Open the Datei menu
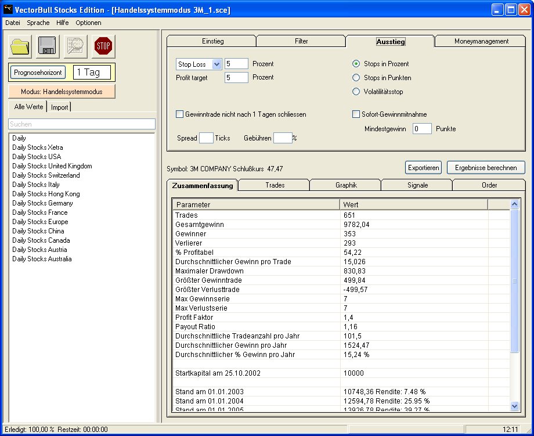The image size is (534, 436). click(13, 23)
